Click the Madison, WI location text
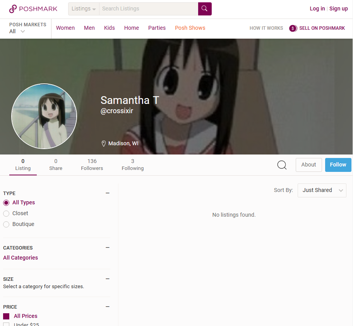 123,143
